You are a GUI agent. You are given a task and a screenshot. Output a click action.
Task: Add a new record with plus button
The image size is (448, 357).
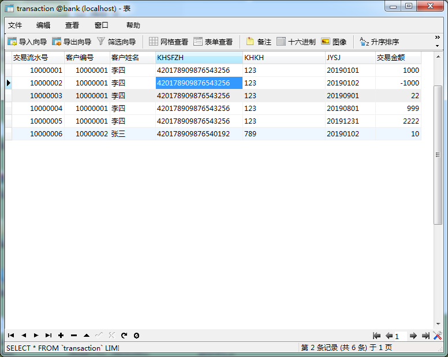pos(61,335)
